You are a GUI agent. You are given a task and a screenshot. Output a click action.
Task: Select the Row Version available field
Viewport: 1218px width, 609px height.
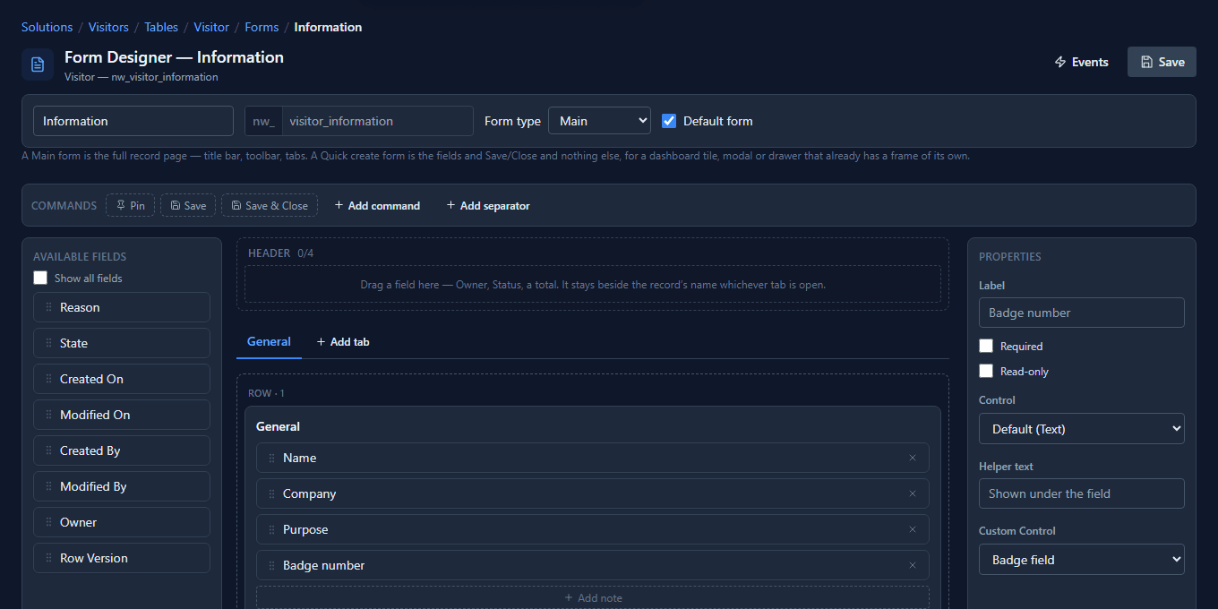[122, 558]
